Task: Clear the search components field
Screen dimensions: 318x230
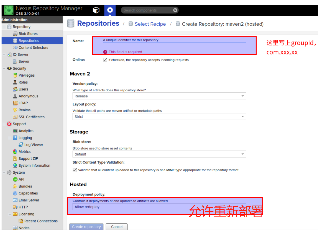Action: [175, 10]
